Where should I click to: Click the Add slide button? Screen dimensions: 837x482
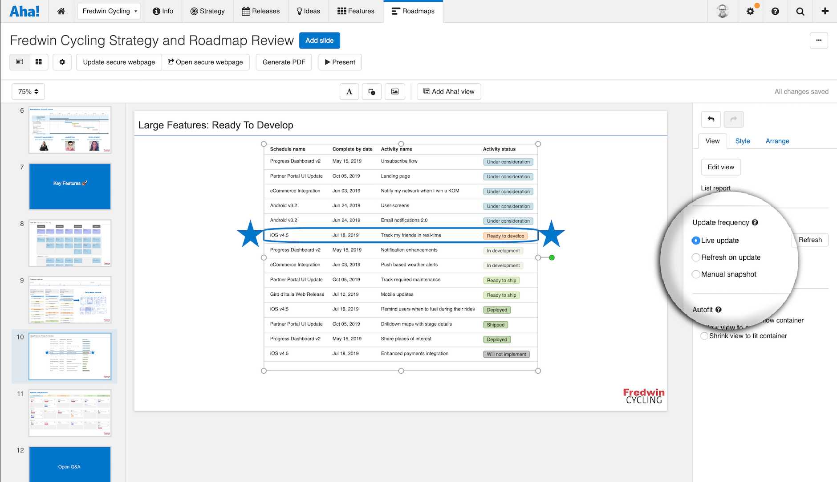pos(319,41)
